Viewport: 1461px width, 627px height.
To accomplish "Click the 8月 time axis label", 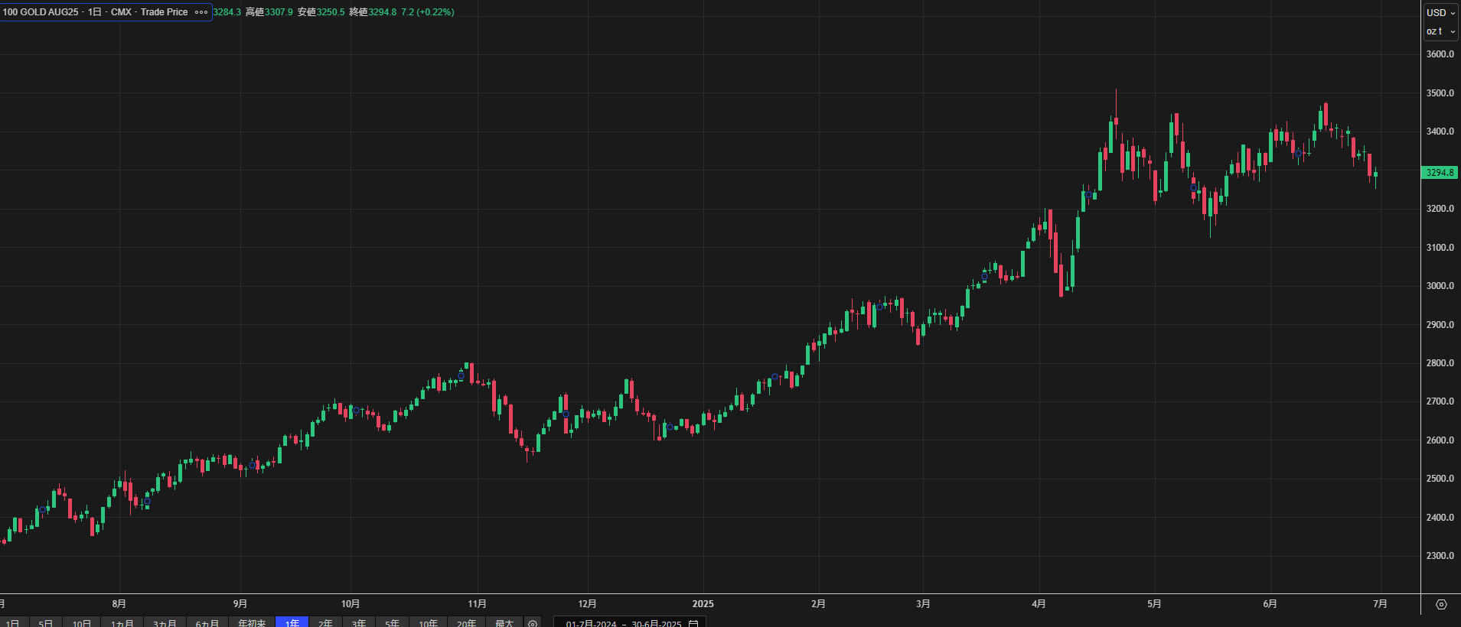I will [x=119, y=604].
